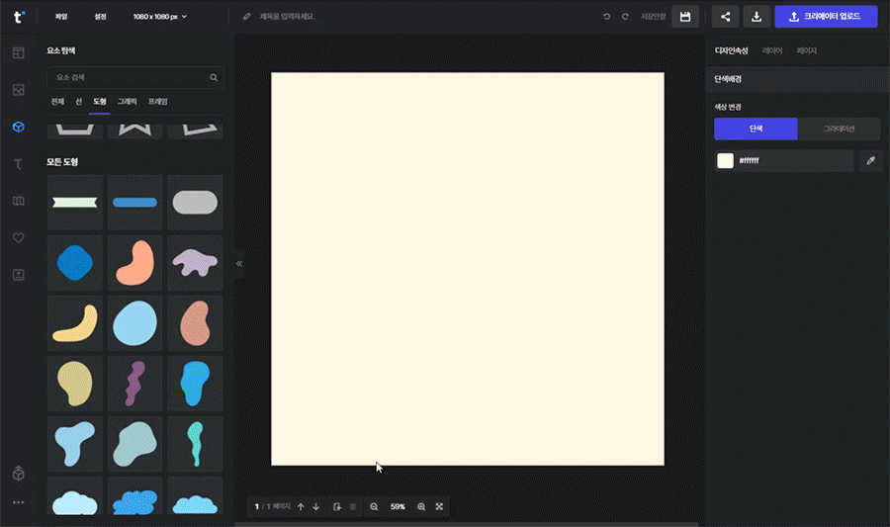Select the 그래픽 category tab
890x527 pixels.
click(x=128, y=101)
